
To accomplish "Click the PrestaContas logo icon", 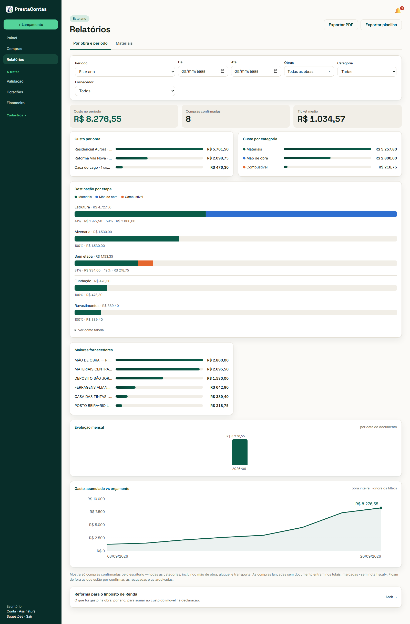I will click(9, 9).
